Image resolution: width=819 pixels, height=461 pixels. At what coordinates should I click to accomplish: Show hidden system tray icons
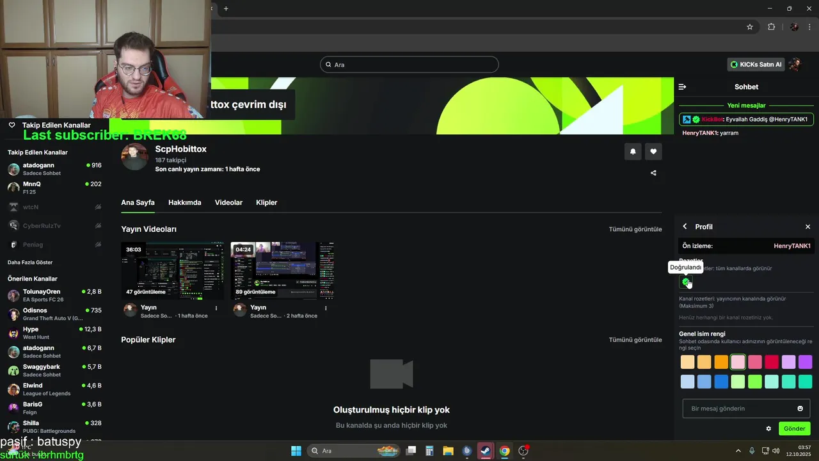738,451
